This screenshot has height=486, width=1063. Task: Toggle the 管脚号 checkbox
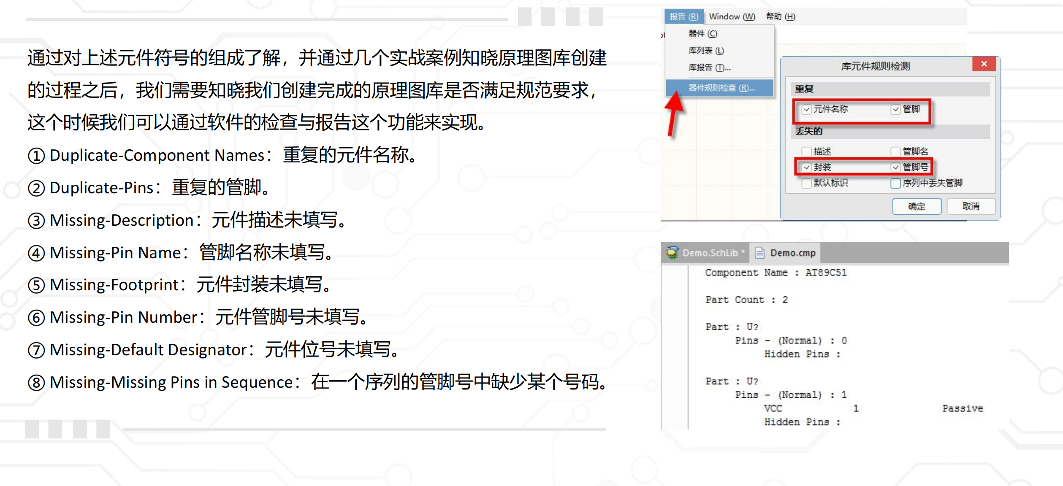pos(895,167)
